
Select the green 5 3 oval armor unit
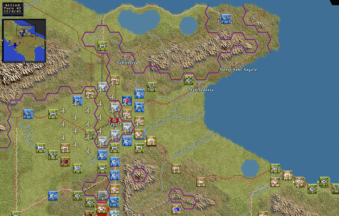(x=102, y=169)
